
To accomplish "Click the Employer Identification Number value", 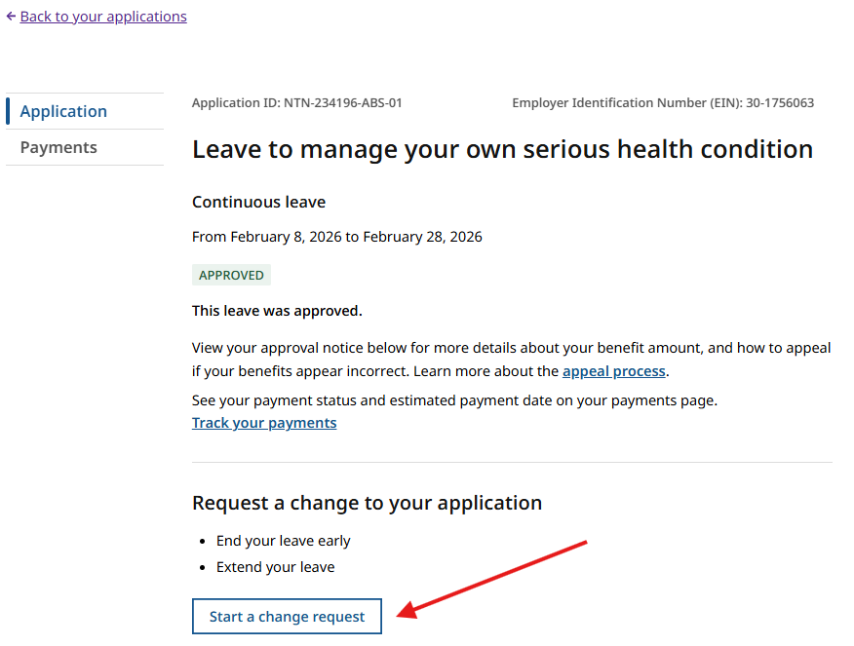I will [664, 102].
